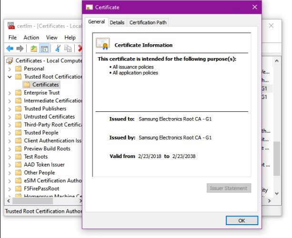Select the General tab
Image resolution: width=292 pixels, height=238 pixels.
[97, 22]
